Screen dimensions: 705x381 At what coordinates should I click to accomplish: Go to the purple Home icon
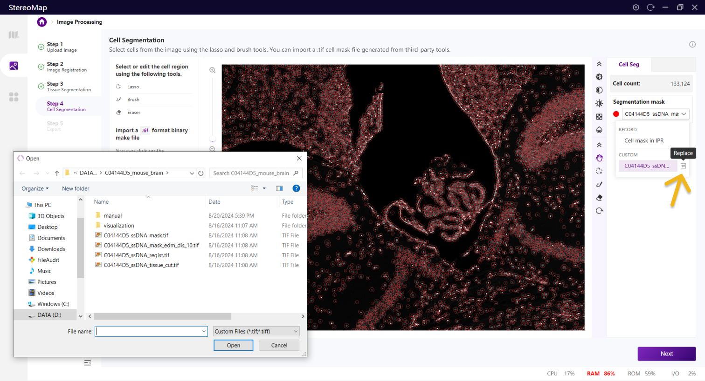(42, 22)
